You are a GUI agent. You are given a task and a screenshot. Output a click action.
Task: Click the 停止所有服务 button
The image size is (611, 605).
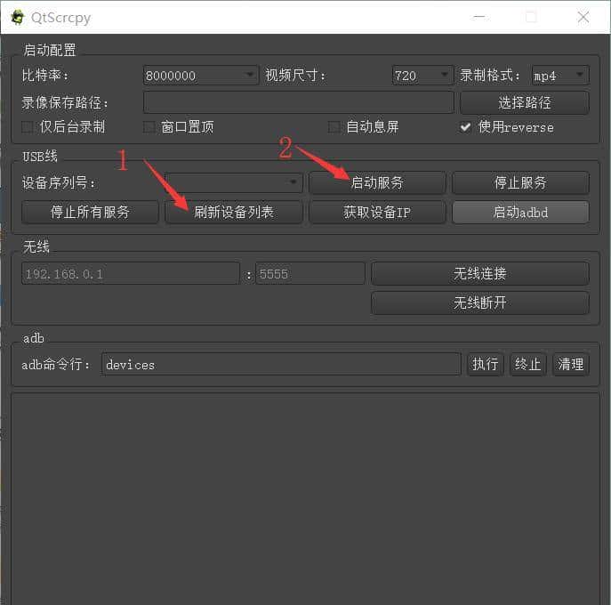[x=90, y=212]
